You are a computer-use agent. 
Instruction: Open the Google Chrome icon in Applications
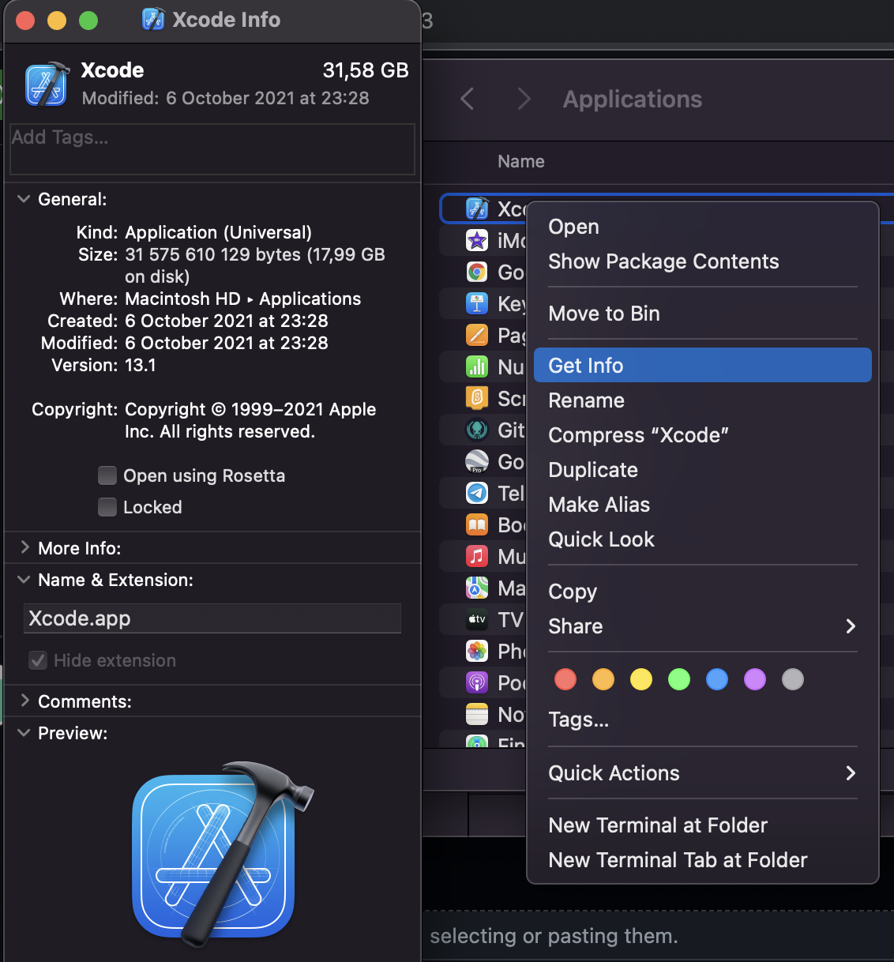tap(477, 272)
